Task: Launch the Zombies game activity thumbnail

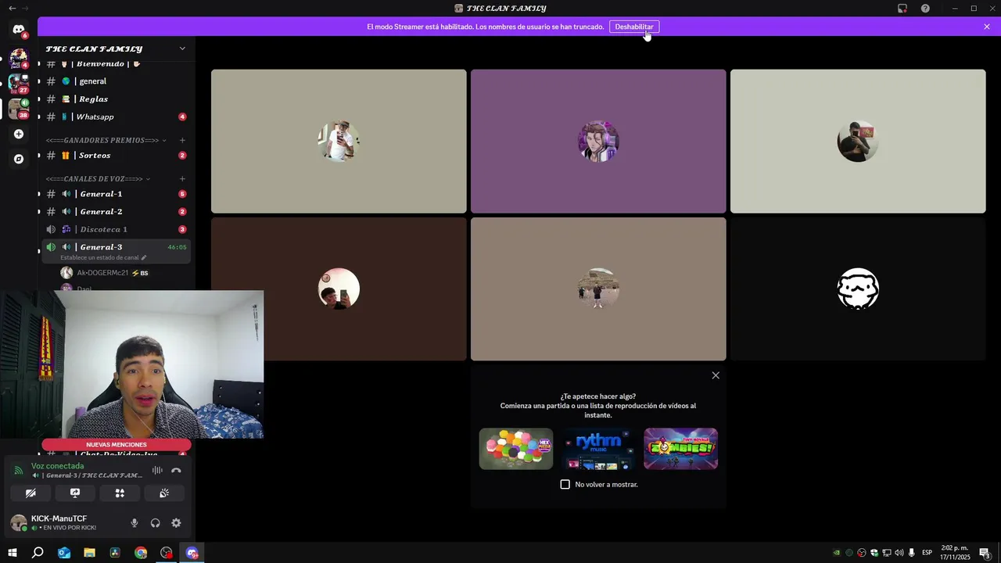Action: [x=680, y=449]
